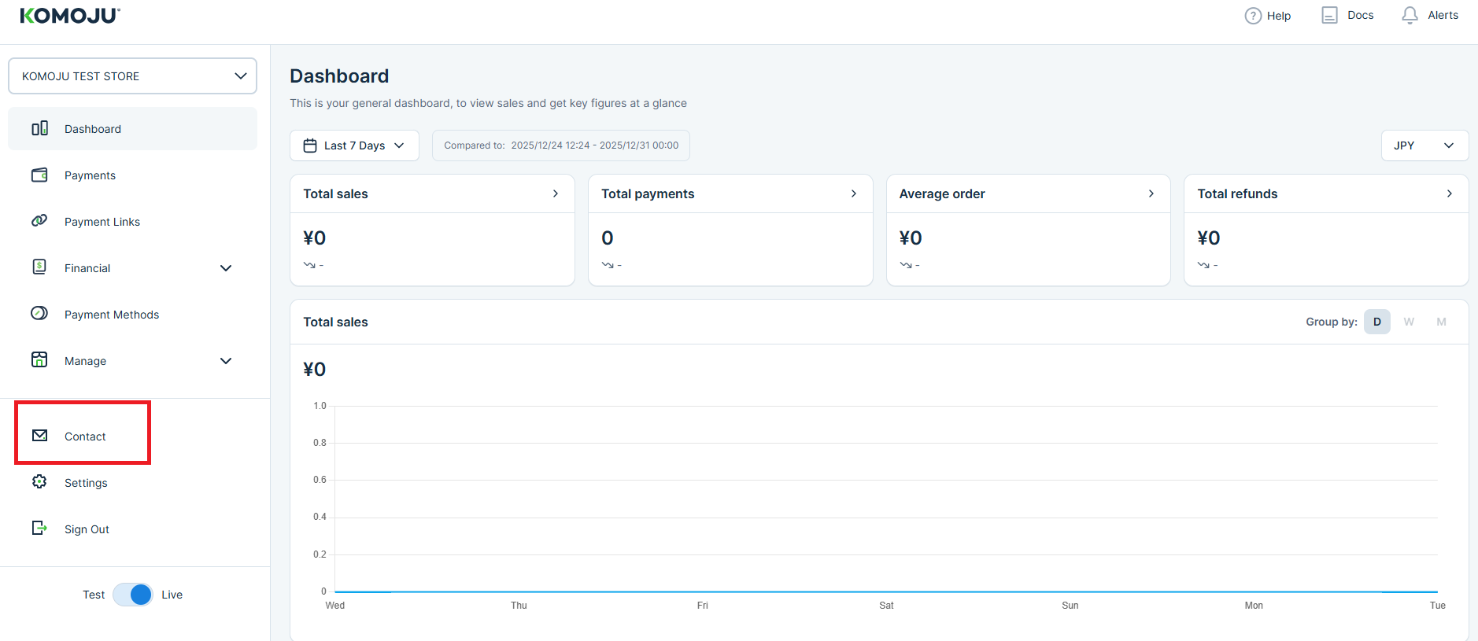The image size is (1478, 641).
Task: Open Payment Methods in sidebar
Action: pyautogui.click(x=132, y=315)
